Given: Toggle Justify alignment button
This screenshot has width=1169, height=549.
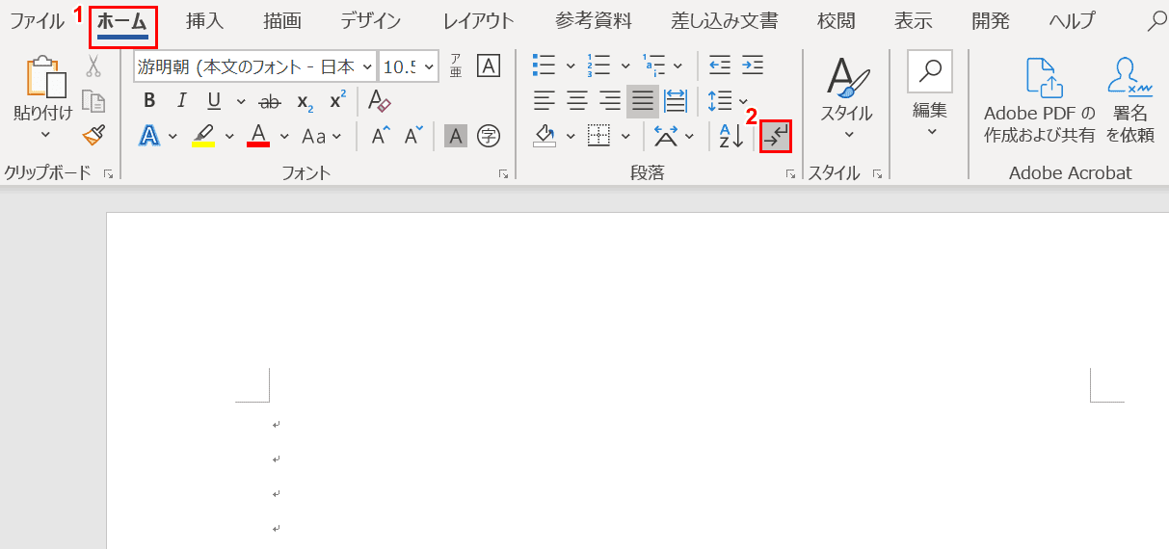Looking at the screenshot, I should 643,100.
